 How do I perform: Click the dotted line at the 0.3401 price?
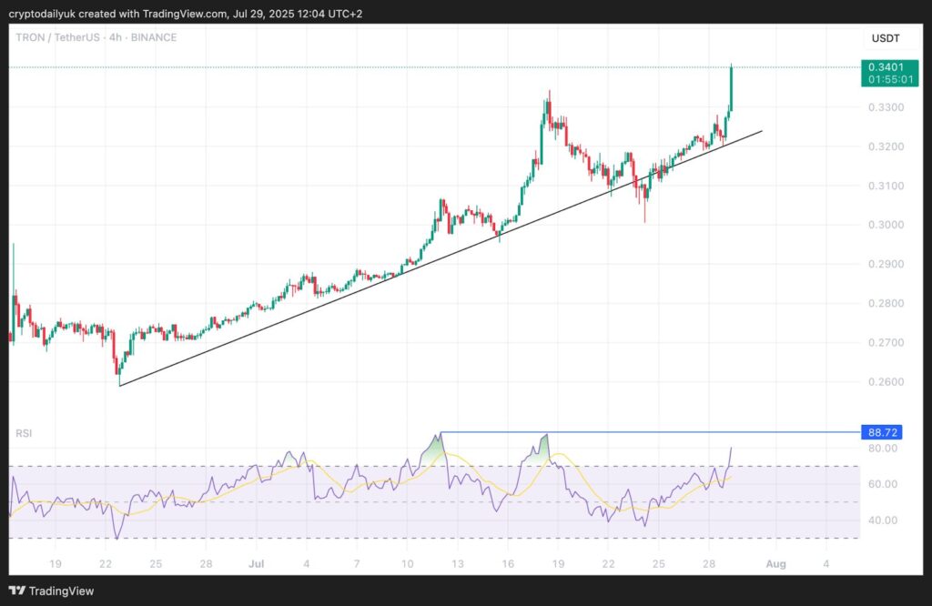(364, 66)
